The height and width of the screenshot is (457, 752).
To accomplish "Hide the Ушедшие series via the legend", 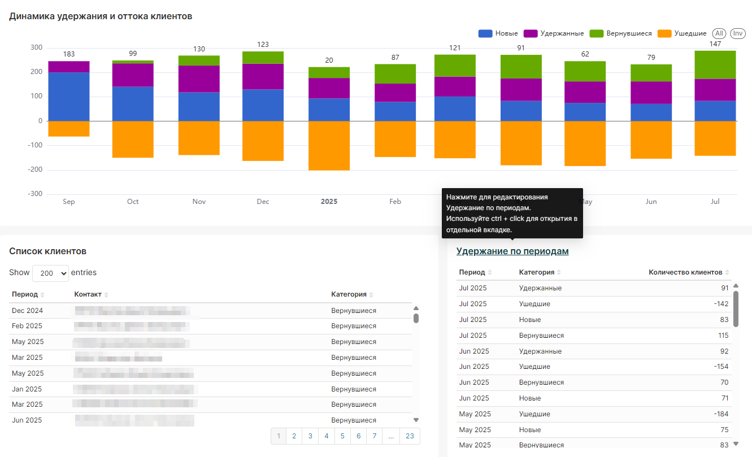I will click(x=682, y=33).
